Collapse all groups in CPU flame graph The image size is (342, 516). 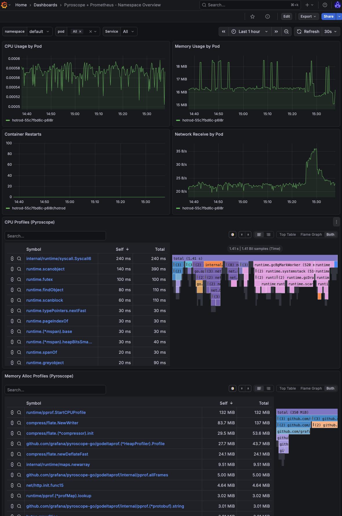[248, 235]
